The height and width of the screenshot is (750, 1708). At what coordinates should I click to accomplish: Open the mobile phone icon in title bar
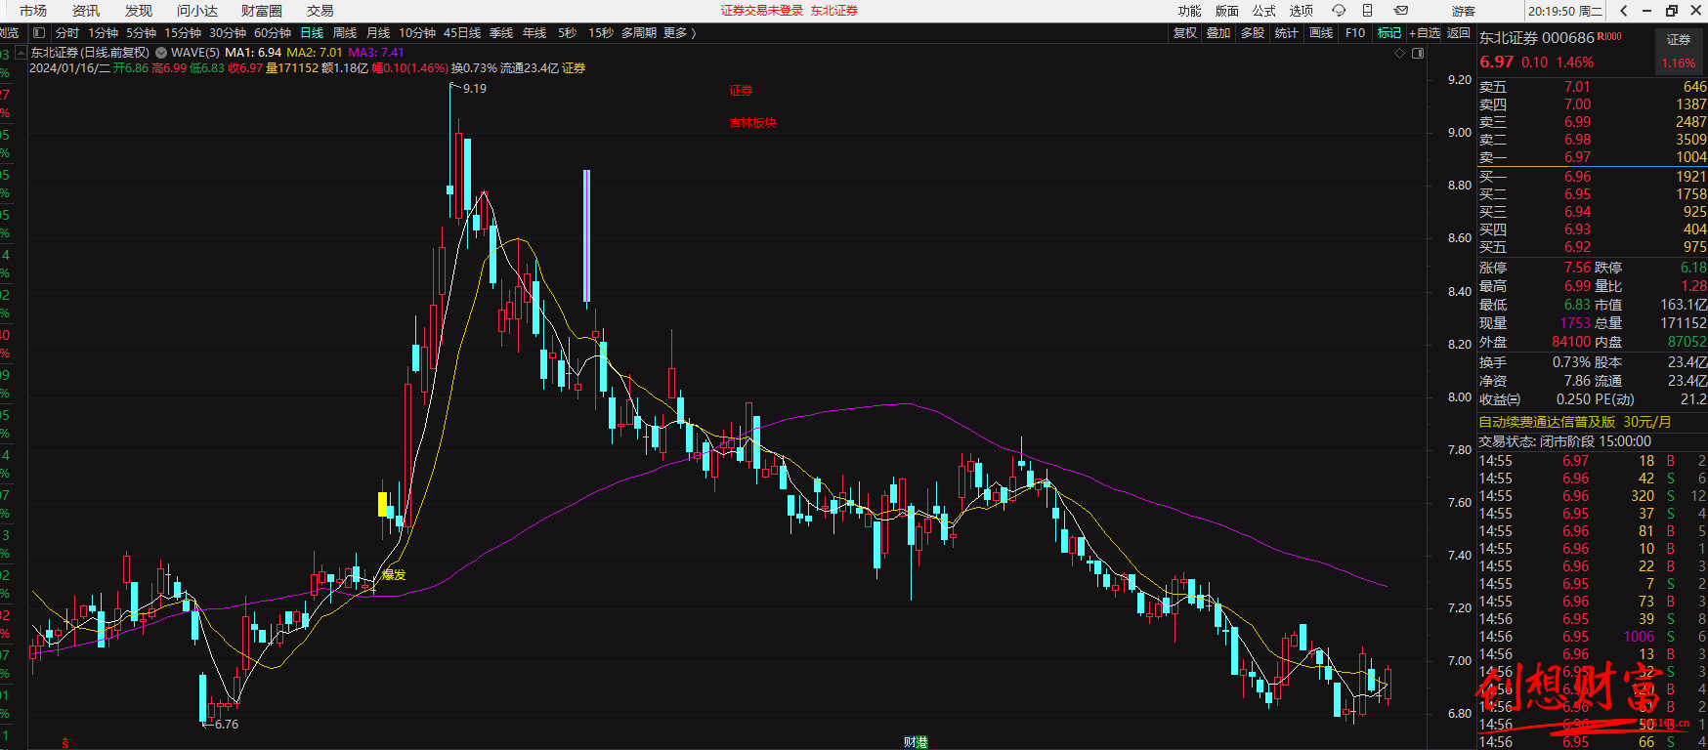1368,11
